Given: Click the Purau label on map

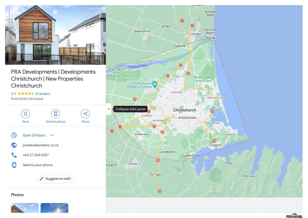Looking at the screenshot, I should coord(229,163).
